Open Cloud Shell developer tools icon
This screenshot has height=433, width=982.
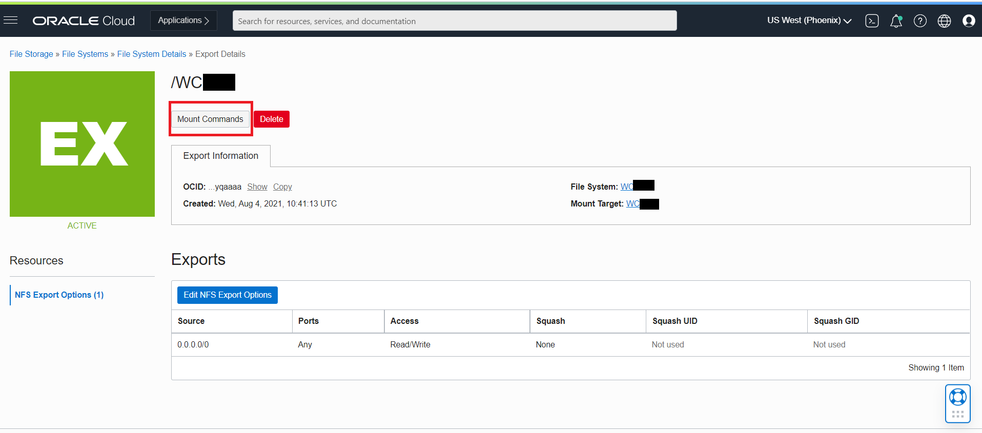point(872,20)
